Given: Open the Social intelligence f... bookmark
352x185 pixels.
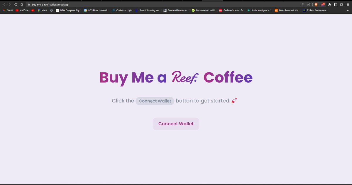Looking at the screenshot, I should tap(260, 10).
